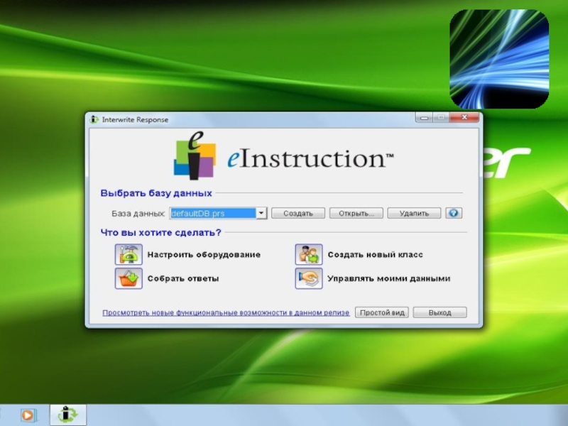Select the Interwrite Response taskbar icon
Screen dimensions: 568x426
point(67,415)
